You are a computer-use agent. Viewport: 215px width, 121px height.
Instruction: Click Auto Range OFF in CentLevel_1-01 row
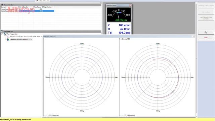[x=41, y=9]
